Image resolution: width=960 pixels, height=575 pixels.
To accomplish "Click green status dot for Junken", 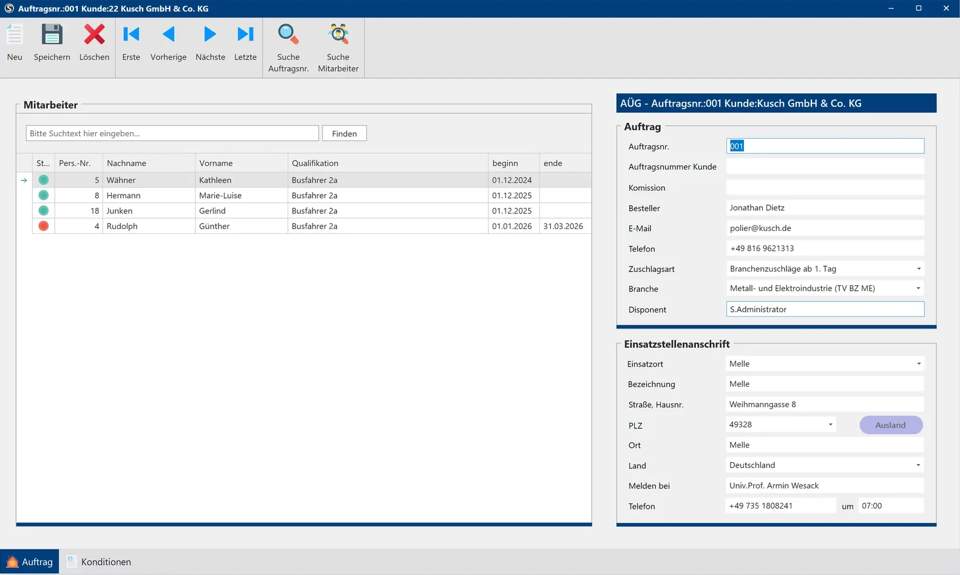I will tap(43, 210).
